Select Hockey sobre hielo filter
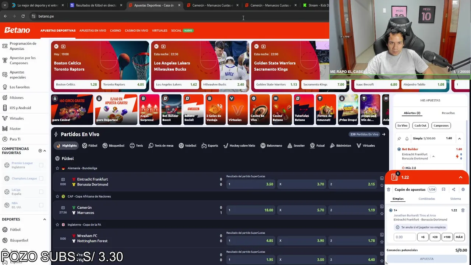The height and width of the screenshot is (265, 471). tap(239, 146)
